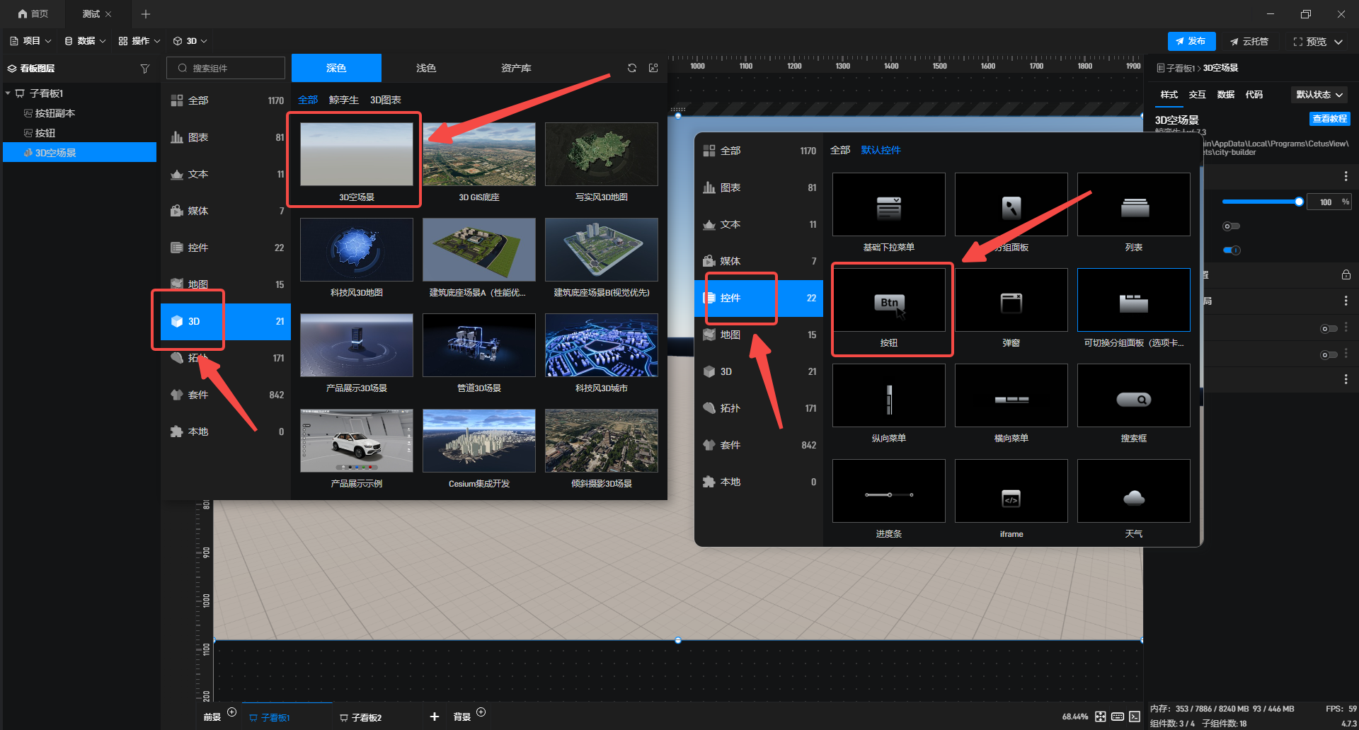
Task: Click the 搜索组件 search input field
Action: click(x=226, y=68)
